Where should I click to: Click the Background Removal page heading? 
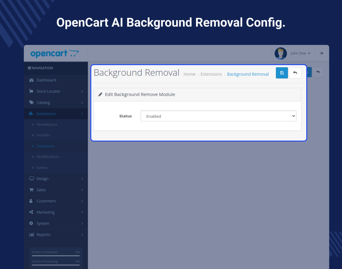(x=136, y=73)
